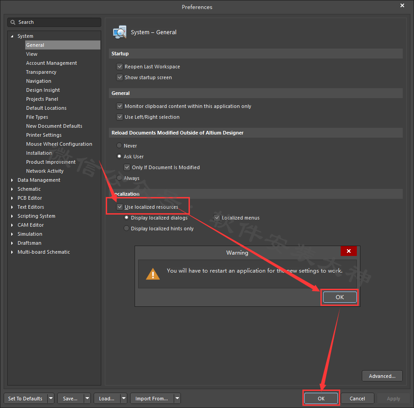Expand the Text Editors node
Screen dimensions: 414x408
[x=12, y=207]
